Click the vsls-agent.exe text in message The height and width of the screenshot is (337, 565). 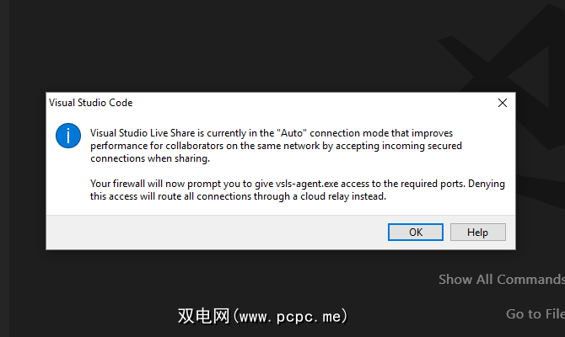click(x=288, y=184)
